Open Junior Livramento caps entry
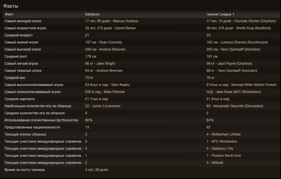281x179 pixels. coord(106,106)
